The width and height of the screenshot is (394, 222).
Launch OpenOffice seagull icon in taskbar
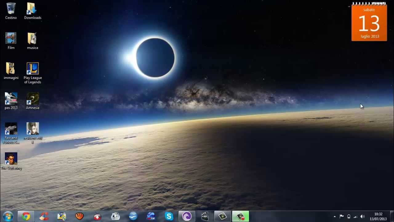[133, 216]
